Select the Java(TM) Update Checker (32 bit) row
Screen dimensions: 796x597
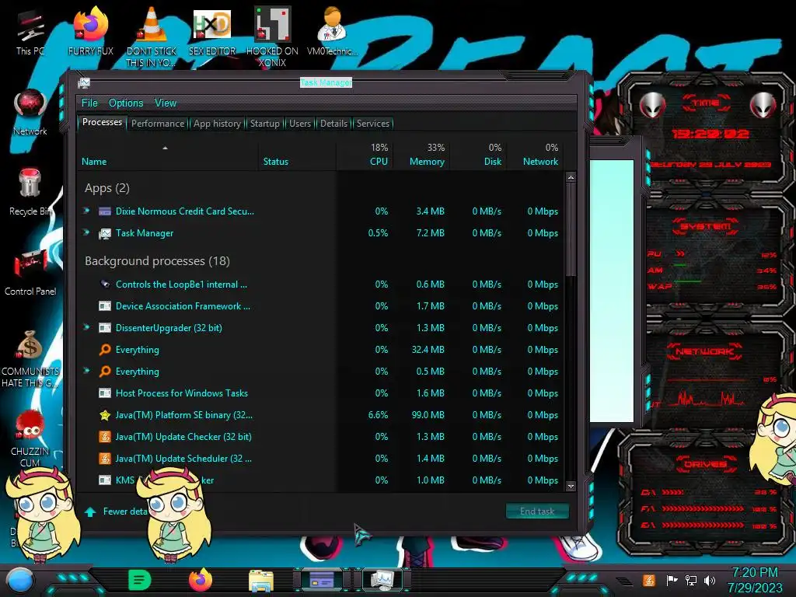pyautogui.click(x=321, y=437)
